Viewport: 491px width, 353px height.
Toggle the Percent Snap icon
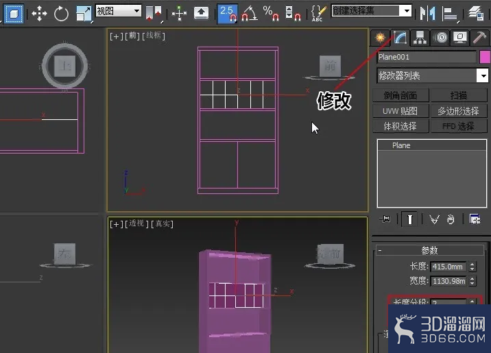coord(271,14)
